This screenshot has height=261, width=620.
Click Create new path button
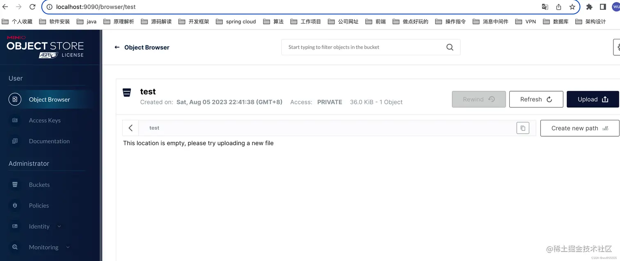[580, 128]
